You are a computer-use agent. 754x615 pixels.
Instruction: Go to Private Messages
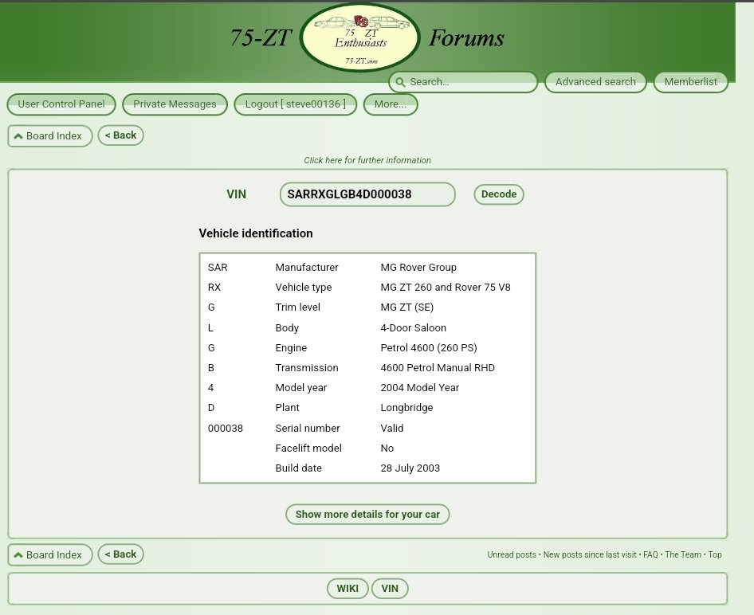point(175,104)
